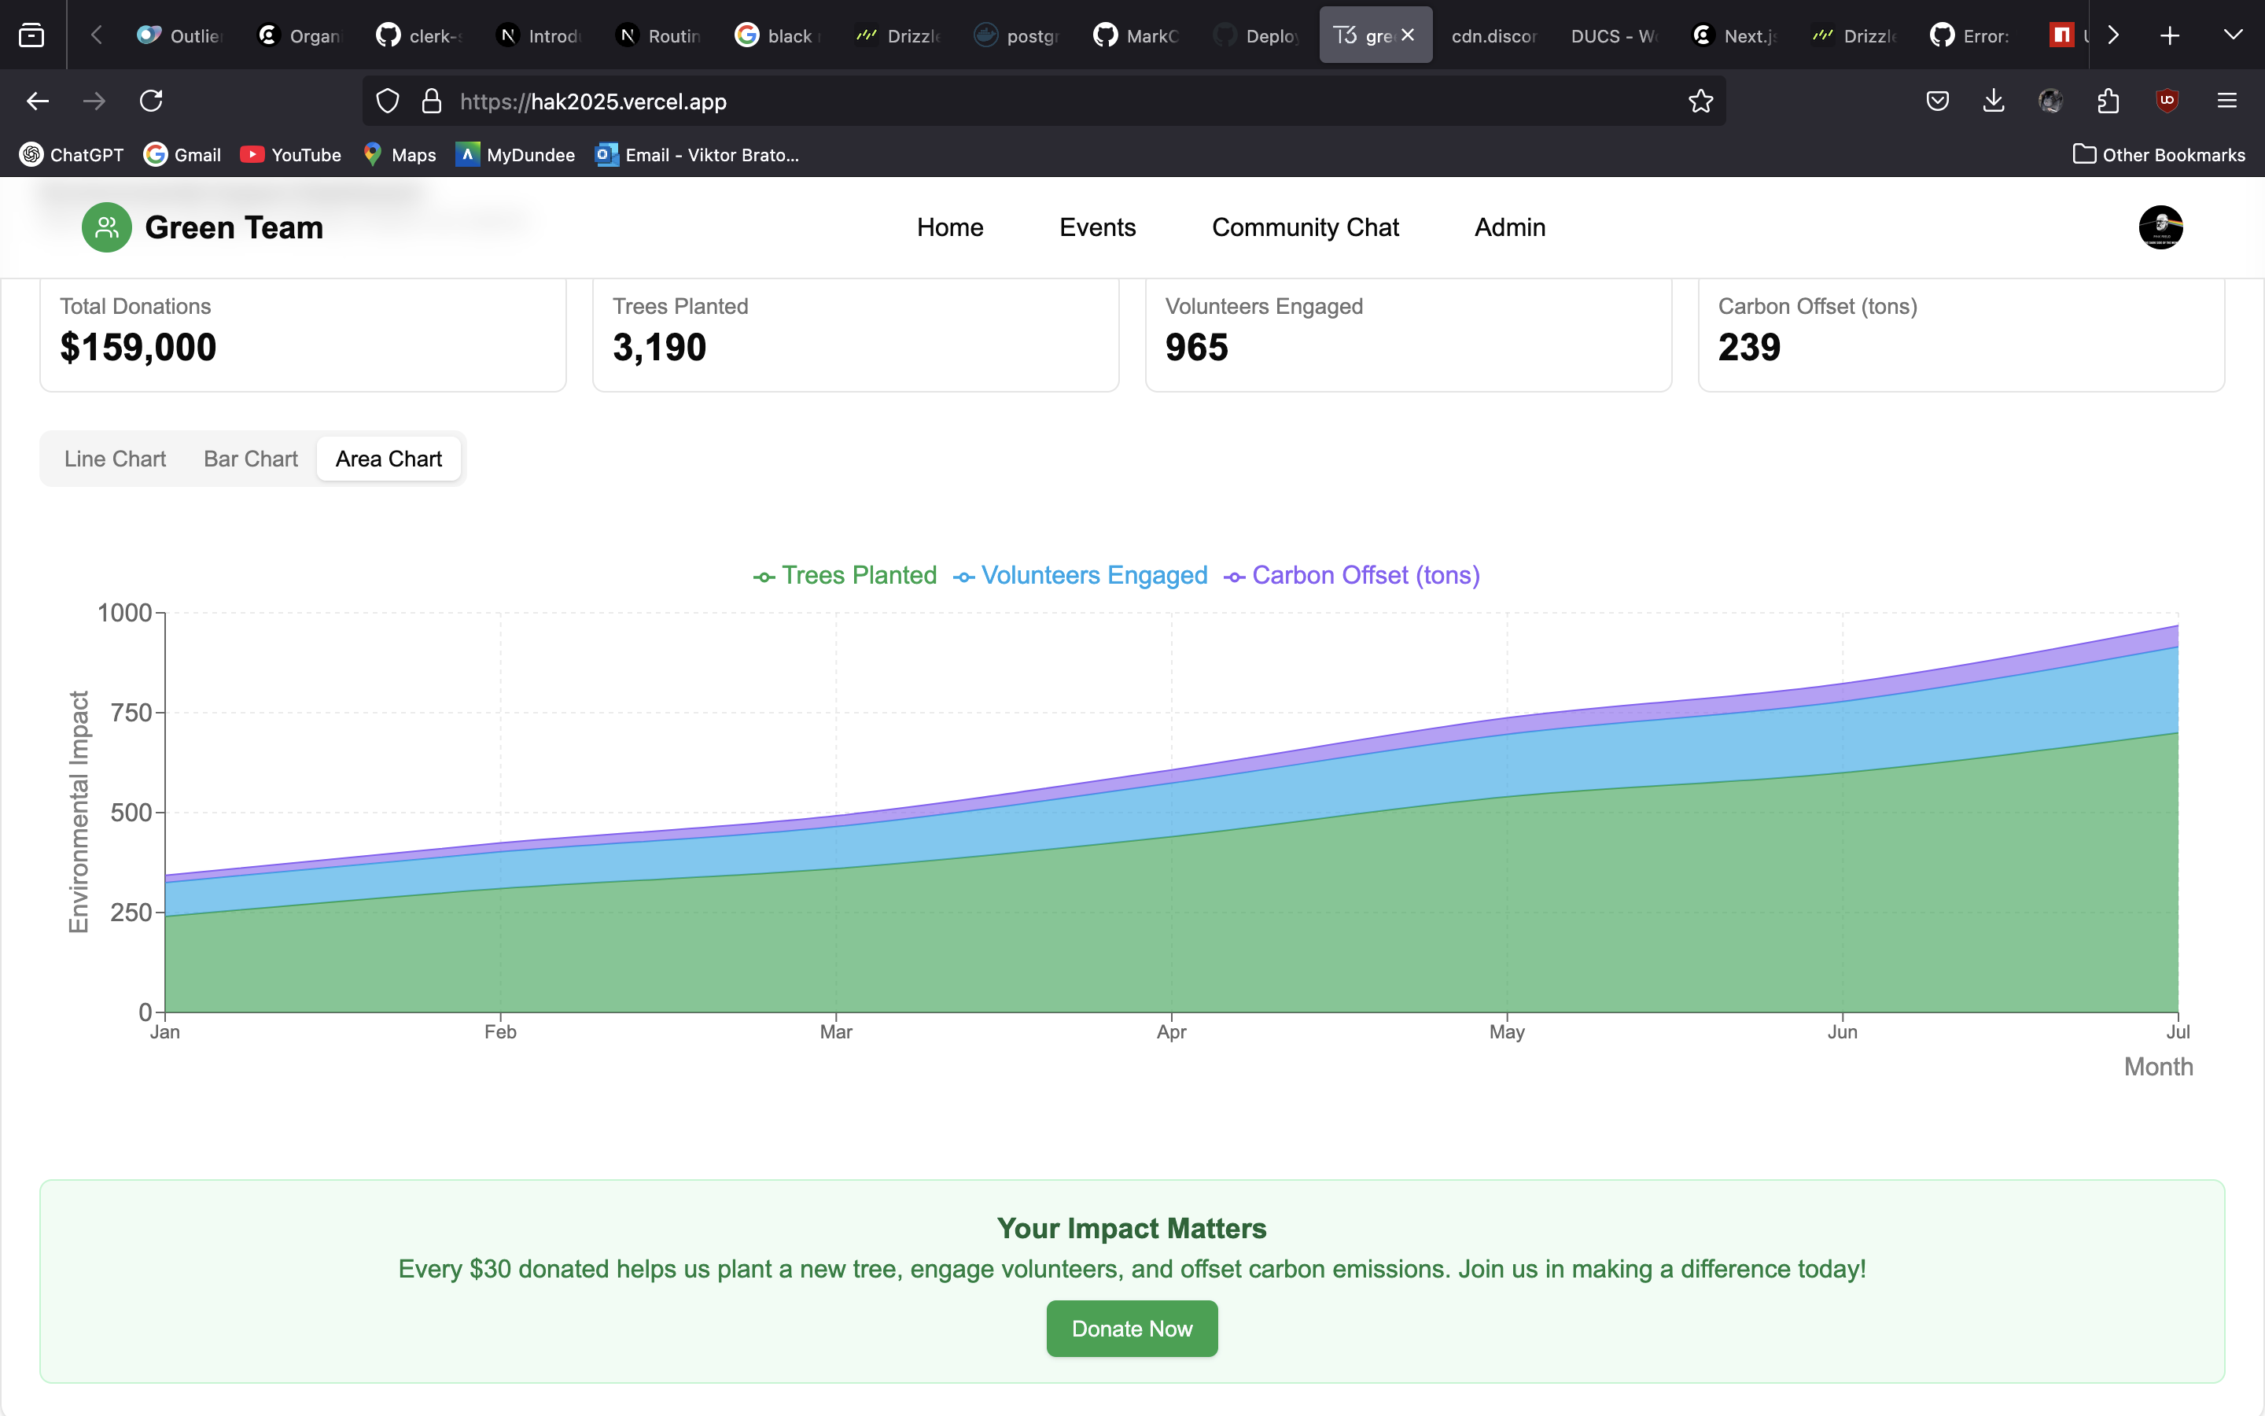Open the Other Bookmarks folder
This screenshot has width=2265, height=1416.
point(2158,154)
